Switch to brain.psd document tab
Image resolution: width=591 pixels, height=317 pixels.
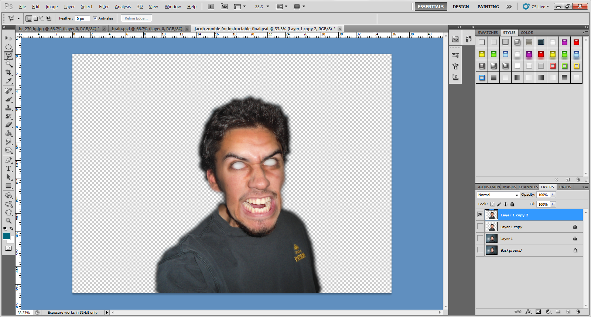point(147,29)
